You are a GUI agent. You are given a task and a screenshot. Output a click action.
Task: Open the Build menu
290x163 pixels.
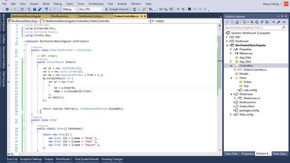click(x=46, y=4)
